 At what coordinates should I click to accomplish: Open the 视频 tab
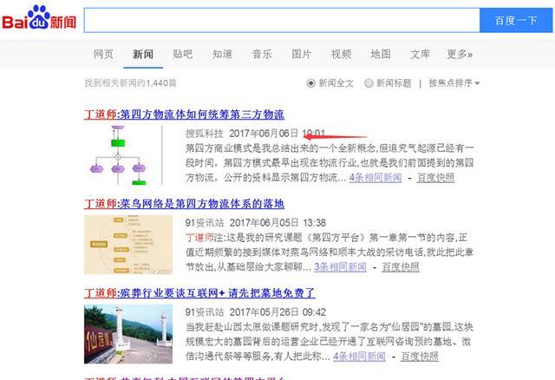coord(341,54)
